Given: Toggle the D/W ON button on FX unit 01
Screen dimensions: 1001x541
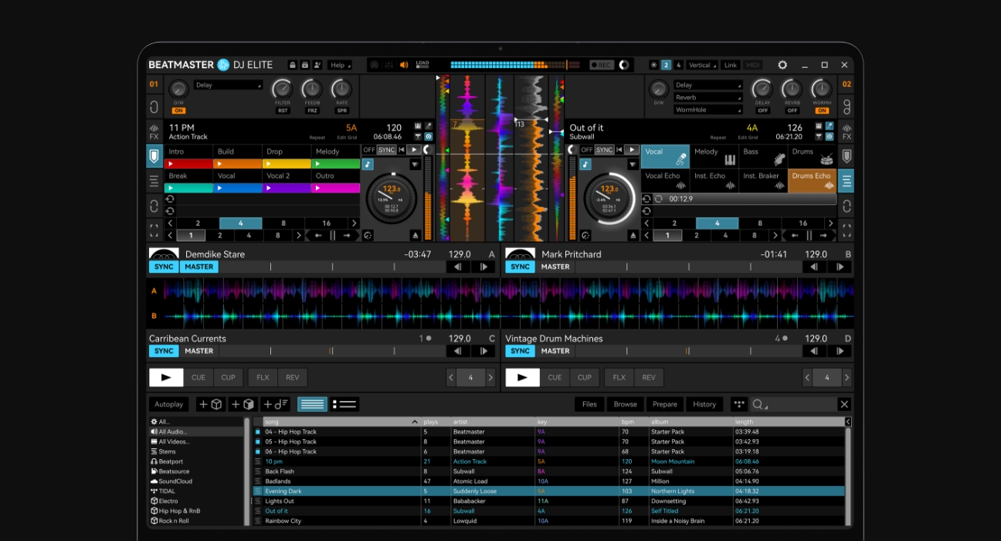Looking at the screenshot, I should (x=178, y=111).
